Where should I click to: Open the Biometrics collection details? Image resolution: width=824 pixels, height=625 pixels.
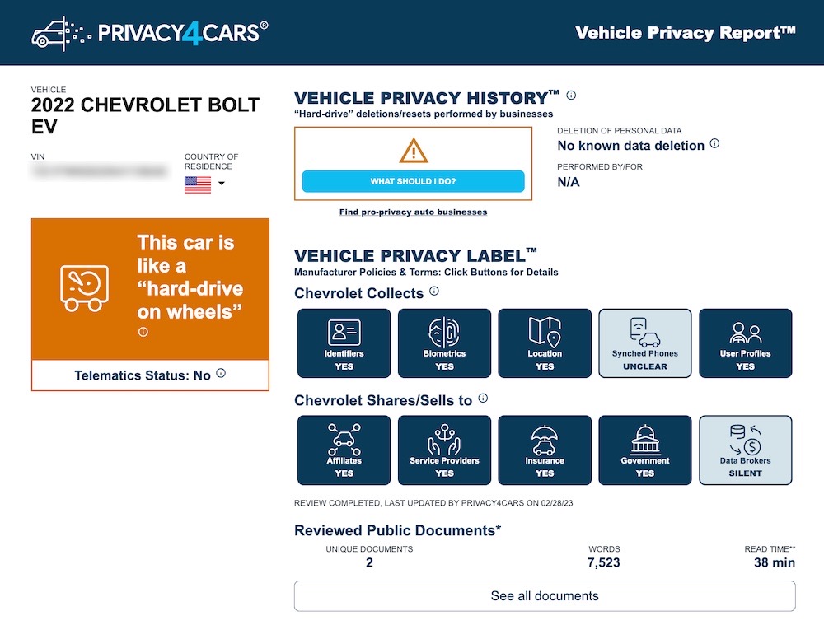coord(444,343)
